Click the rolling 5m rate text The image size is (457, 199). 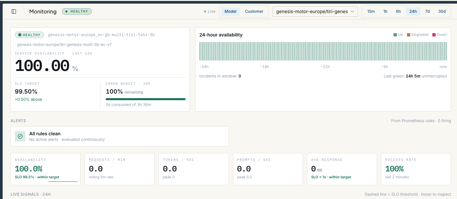pos(101,177)
